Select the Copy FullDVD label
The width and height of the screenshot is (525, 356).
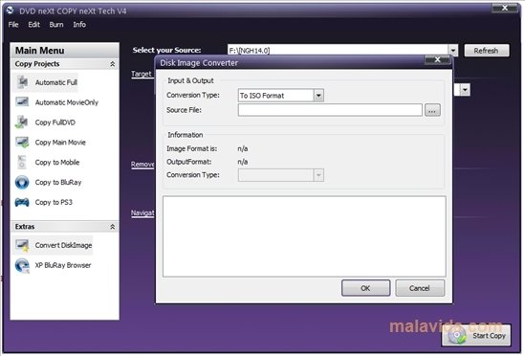pos(55,122)
